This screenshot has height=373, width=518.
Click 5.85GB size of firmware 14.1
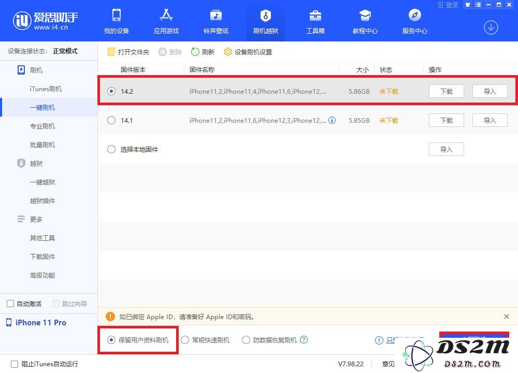pyautogui.click(x=359, y=120)
